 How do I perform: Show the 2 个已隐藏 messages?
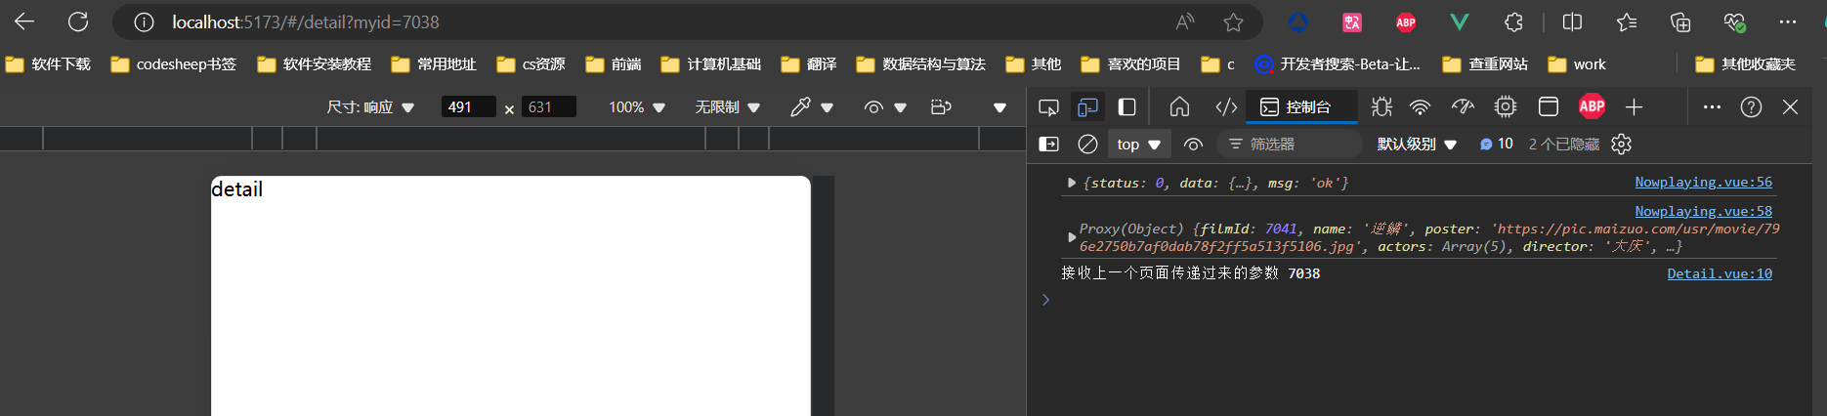tap(1564, 144)
